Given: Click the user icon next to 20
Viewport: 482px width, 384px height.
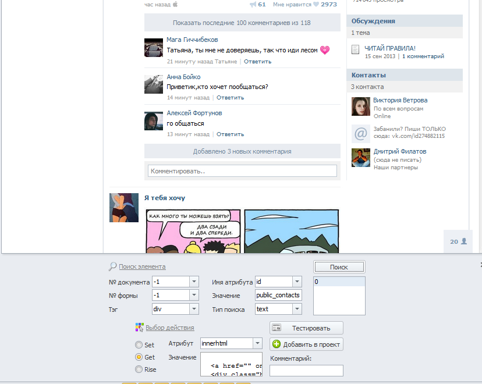Looking at the screenshot, I should (x=464, y=241).
